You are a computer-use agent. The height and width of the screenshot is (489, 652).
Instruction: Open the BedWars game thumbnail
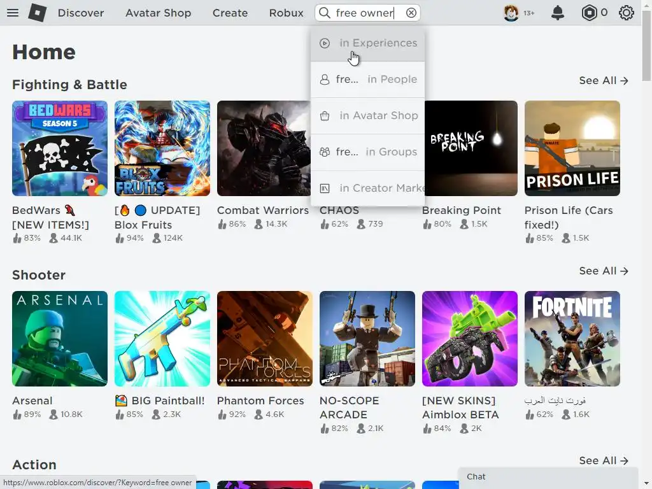[60, 148]
